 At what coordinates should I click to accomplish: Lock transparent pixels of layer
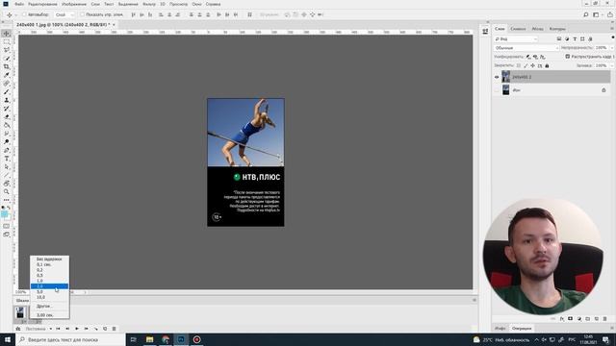519,66
